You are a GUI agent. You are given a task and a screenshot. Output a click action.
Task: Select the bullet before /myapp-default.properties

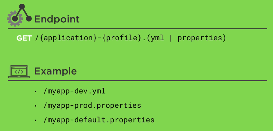coord(36,120)
